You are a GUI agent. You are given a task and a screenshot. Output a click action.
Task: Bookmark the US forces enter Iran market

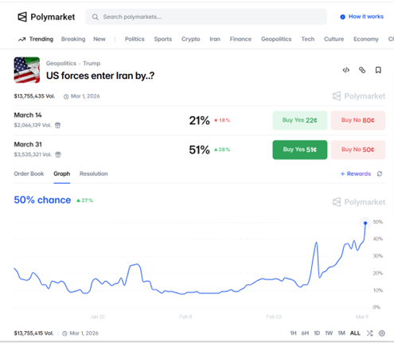pos(378,70)
